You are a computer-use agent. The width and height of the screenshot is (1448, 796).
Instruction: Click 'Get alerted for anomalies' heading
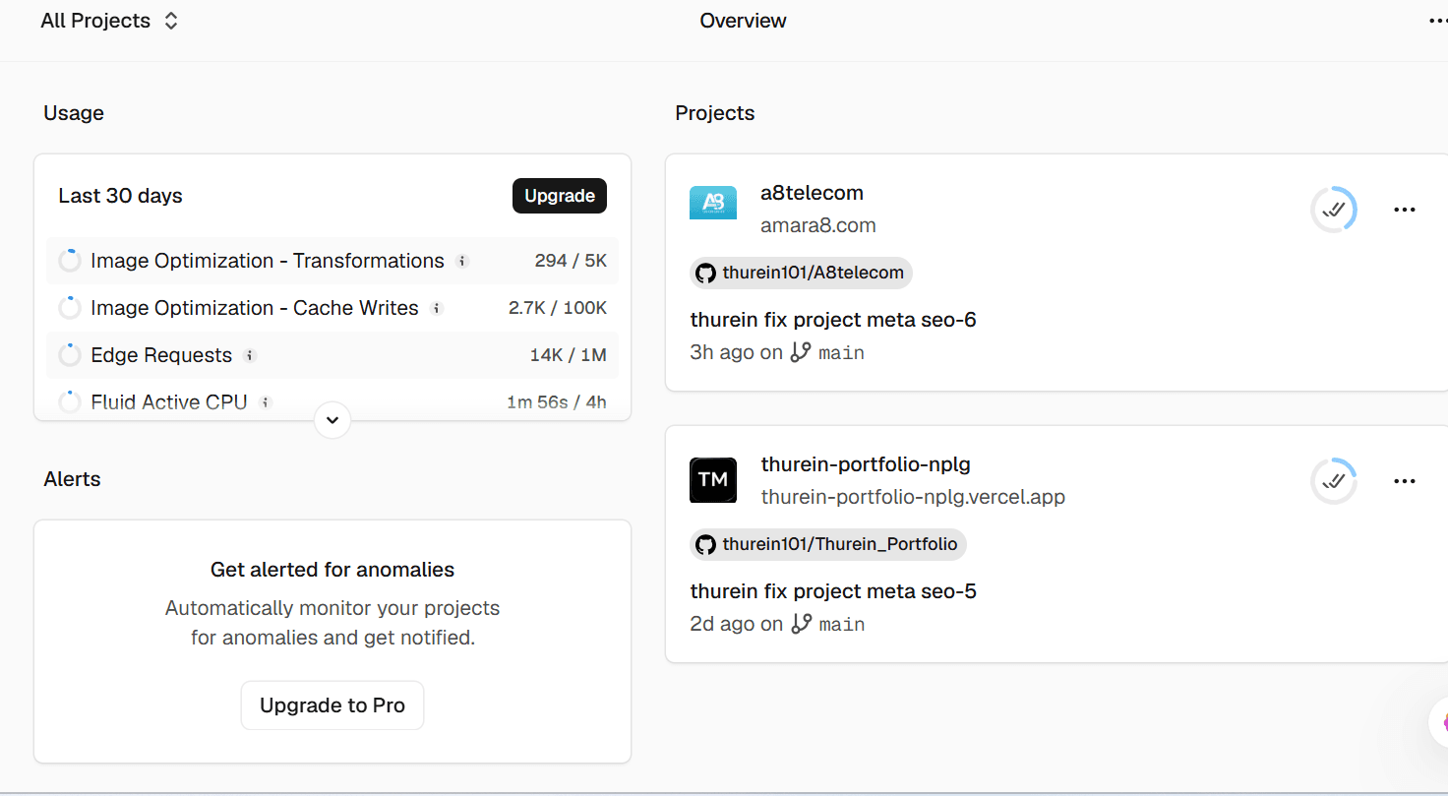click(332, 570)
